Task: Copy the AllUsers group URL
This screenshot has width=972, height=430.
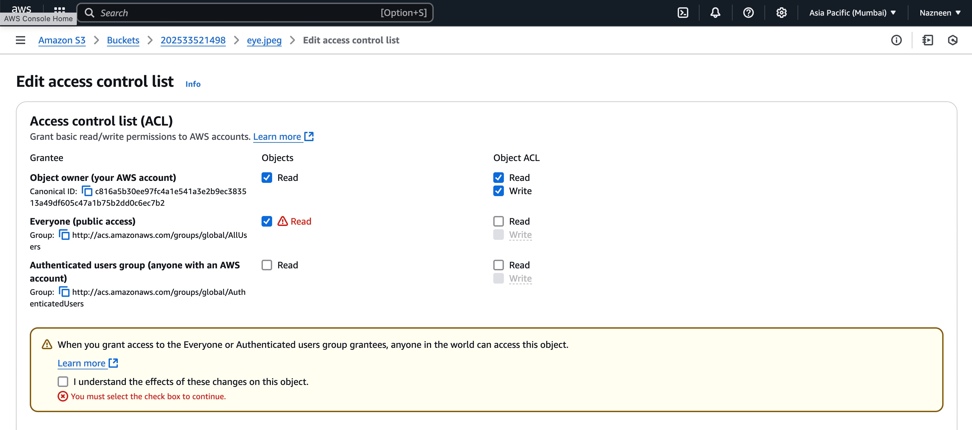Action: pyautogui.click(x=64, y=235)
